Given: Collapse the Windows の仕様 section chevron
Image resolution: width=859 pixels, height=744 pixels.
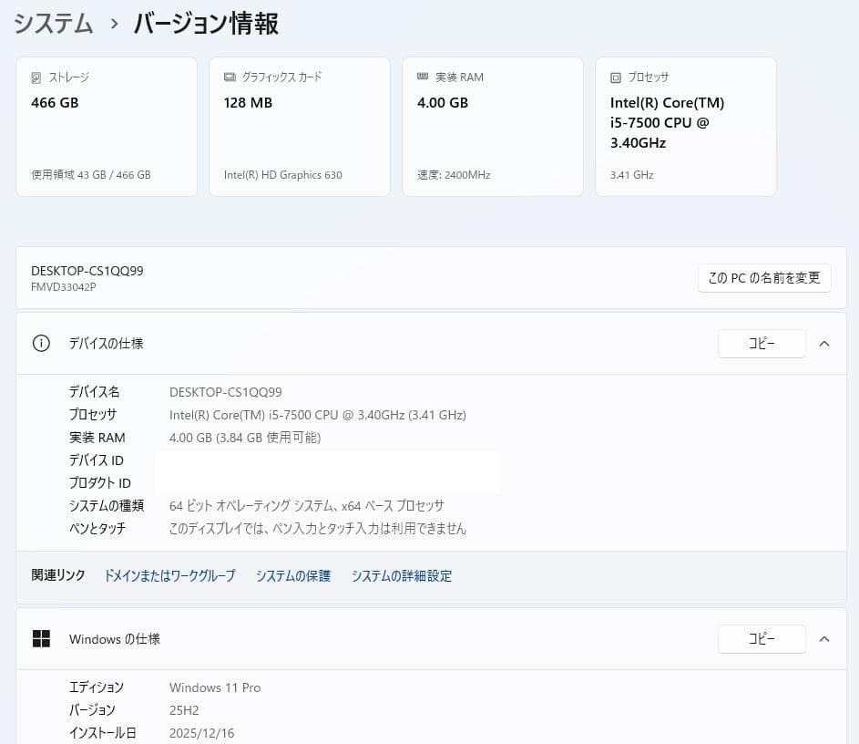Looking at the screenshot, I should click(824, 638).
